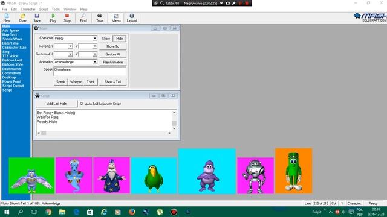Click the Add Last Hide button
Screen dimensions: 387x217
[57, 104]
